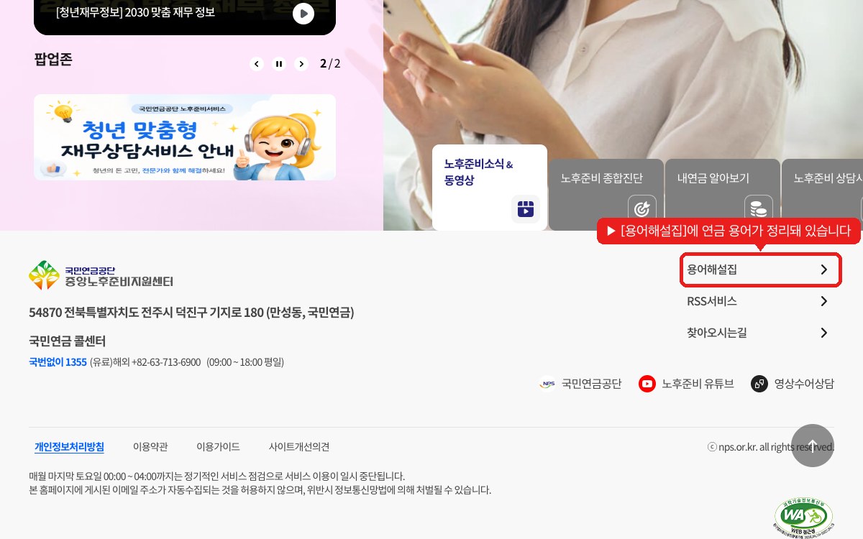Open the 이용약관 page
The height and width of the screenshot is (539, 863).
click(150, 446)
